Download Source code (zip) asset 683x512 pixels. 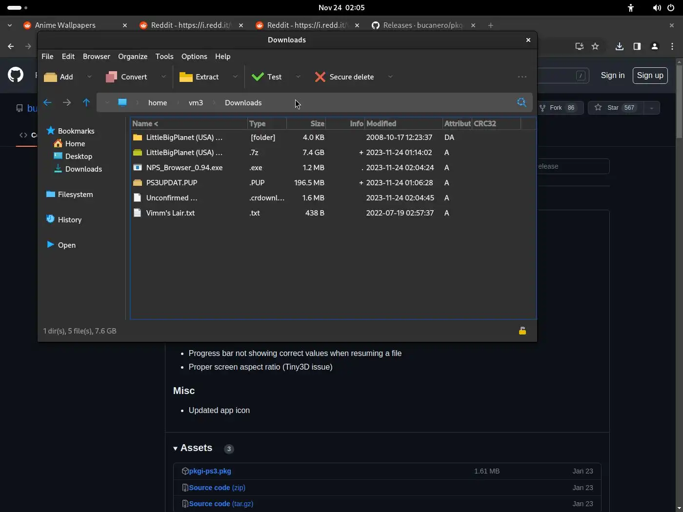(x=217, y=488)
